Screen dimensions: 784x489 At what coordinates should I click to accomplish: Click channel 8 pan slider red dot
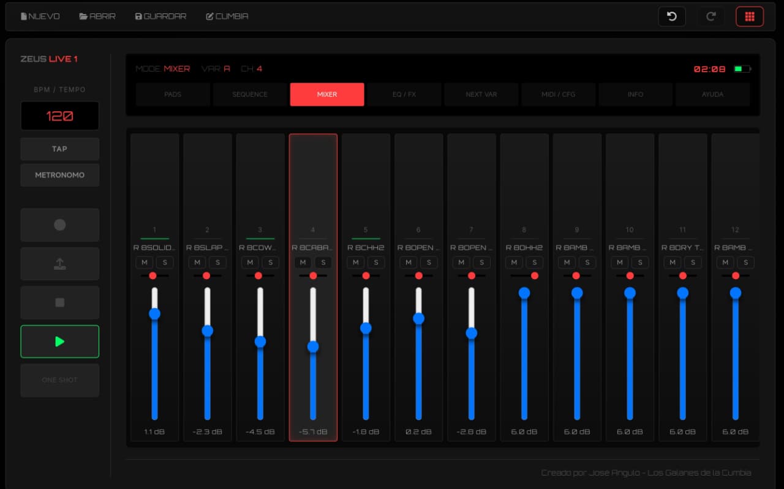535,275
